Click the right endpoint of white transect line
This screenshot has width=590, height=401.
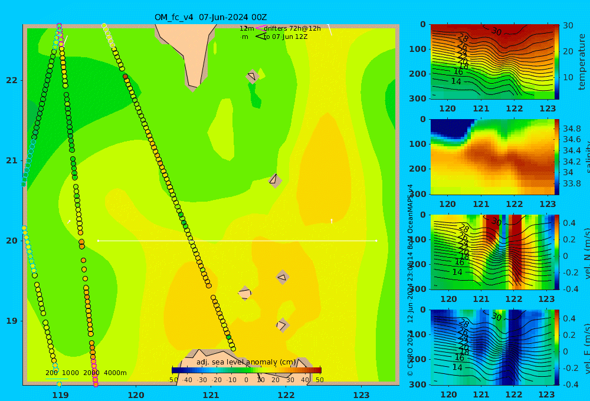tap(376, 241)
